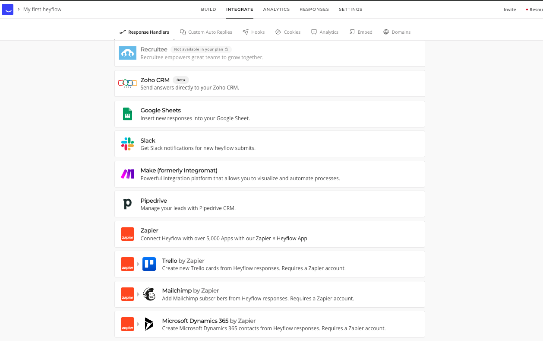Click the Trello icon in the Zapier row
Screen dimensions: 543x341
149,264
